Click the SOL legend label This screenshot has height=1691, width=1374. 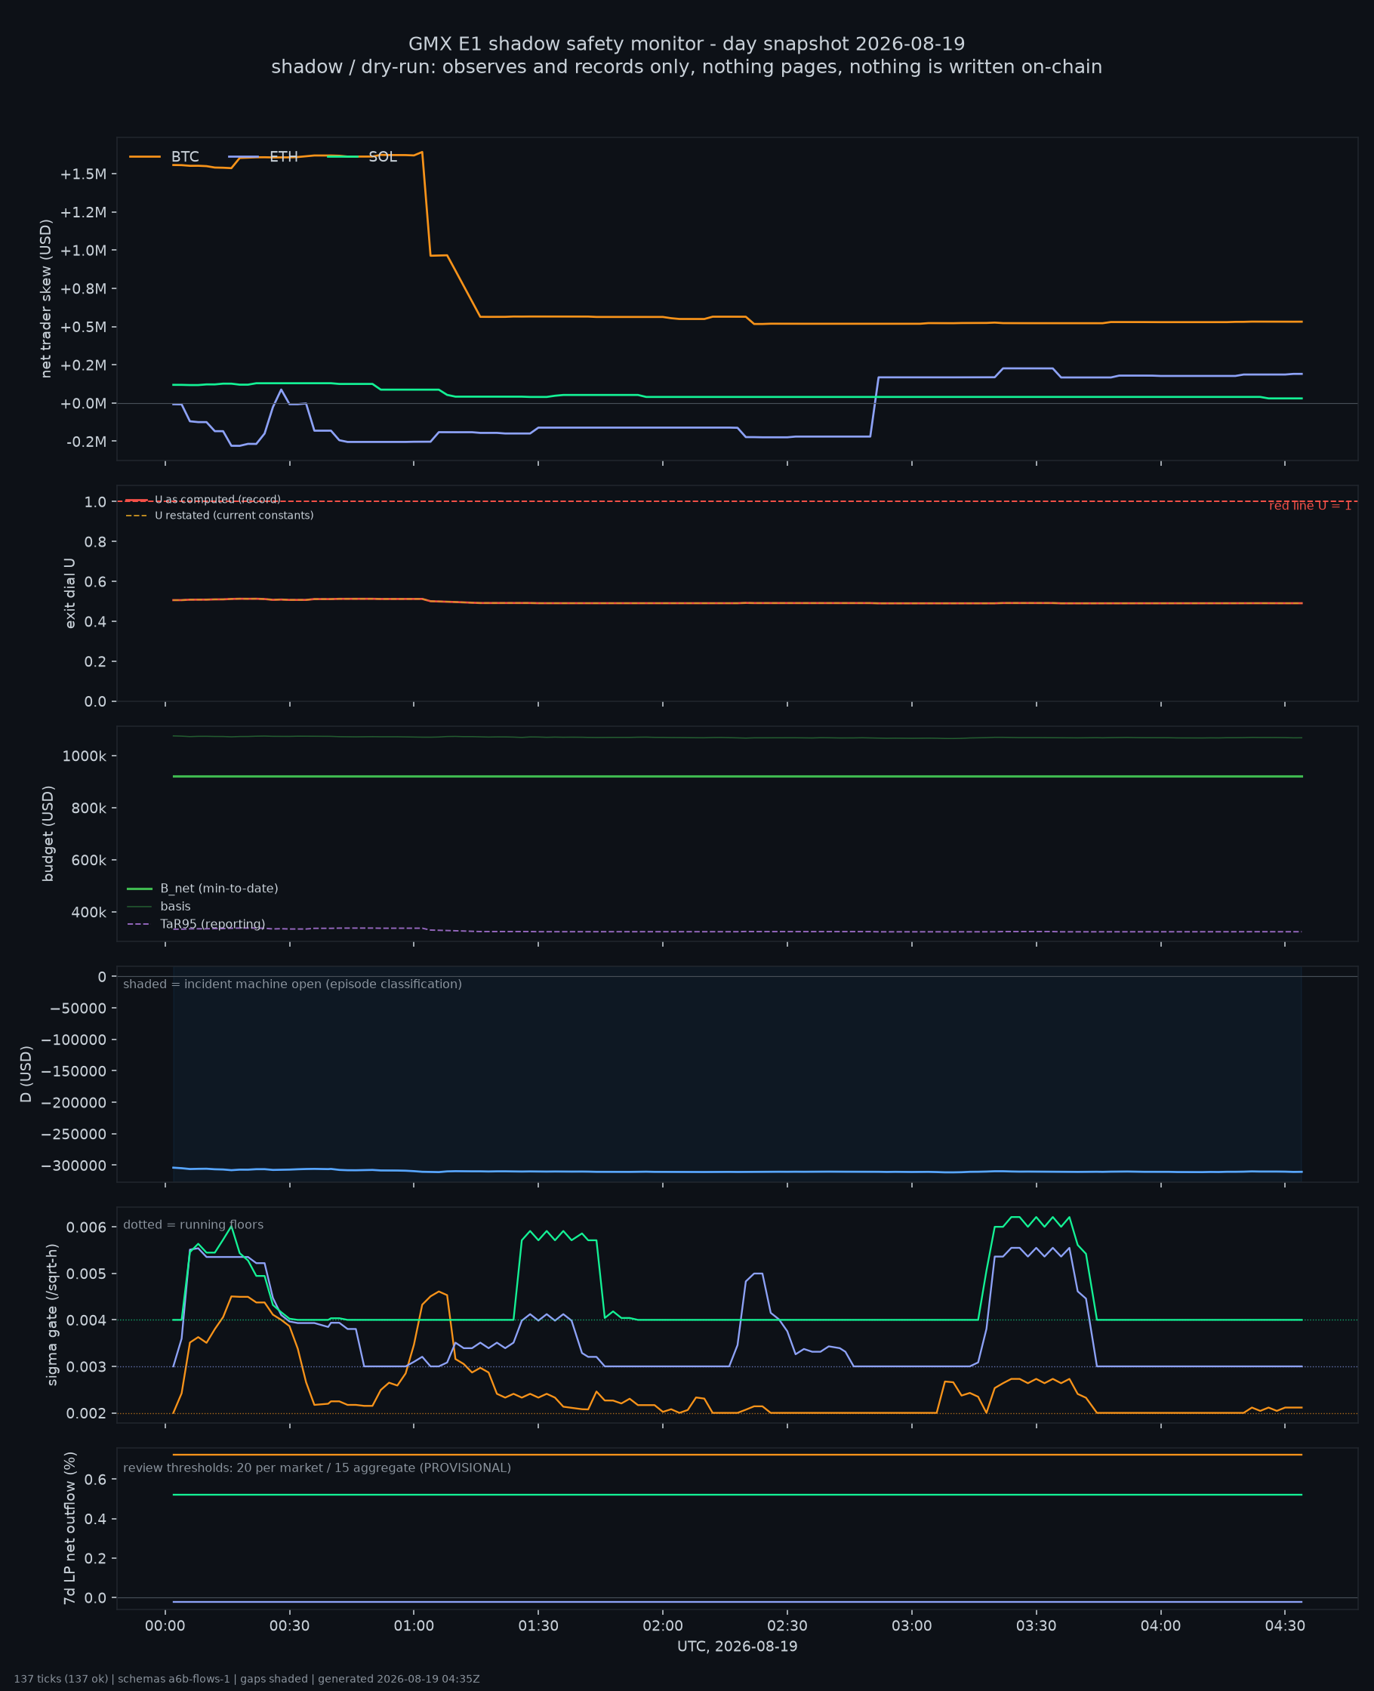pyautogui.click(x=383, y=157)
